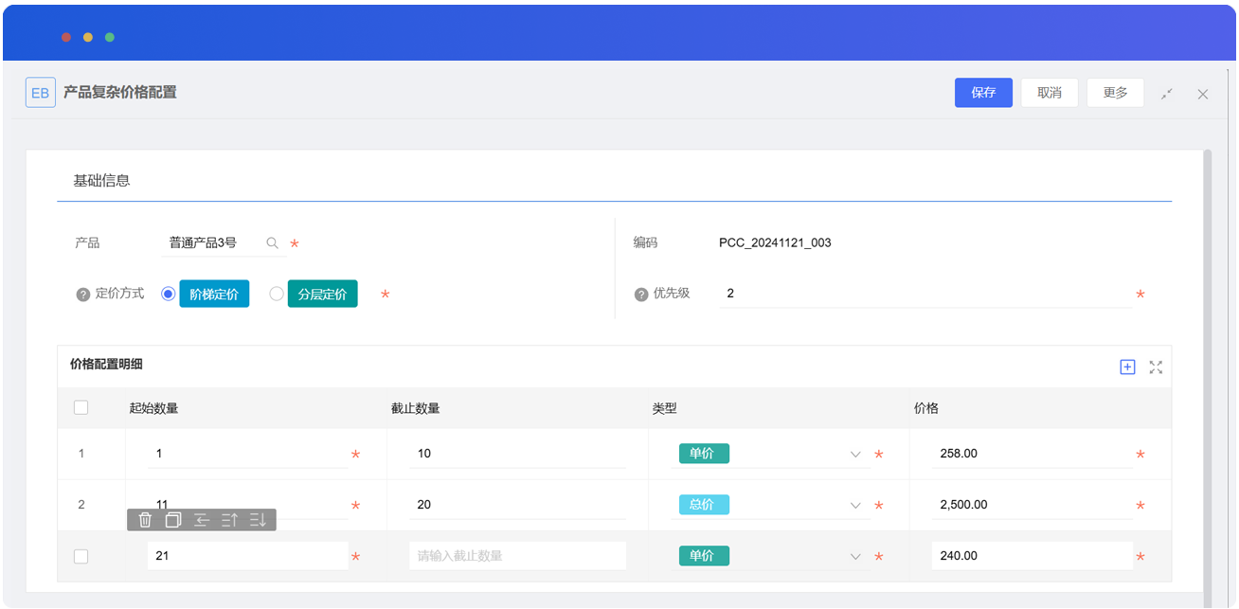Click the 保存 button
Image resolution: width=1239 pixels, height=609 pixels.
pos(983,93)
